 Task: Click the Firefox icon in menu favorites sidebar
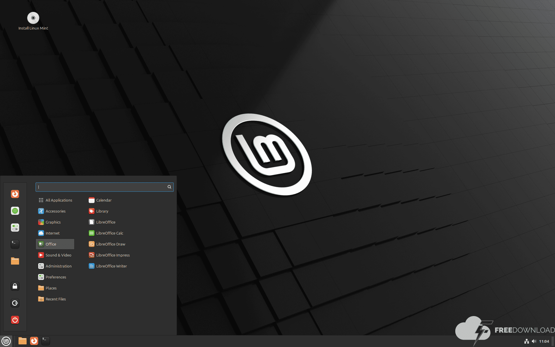[x=15, y=194]
